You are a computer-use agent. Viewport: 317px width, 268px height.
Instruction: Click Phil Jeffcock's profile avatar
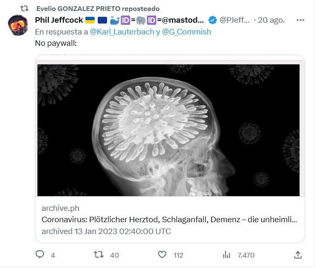coord(18,25)
